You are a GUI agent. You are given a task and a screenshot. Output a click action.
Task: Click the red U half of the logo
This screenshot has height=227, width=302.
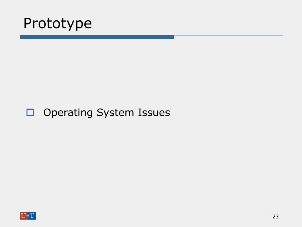[x=24, y=215]
